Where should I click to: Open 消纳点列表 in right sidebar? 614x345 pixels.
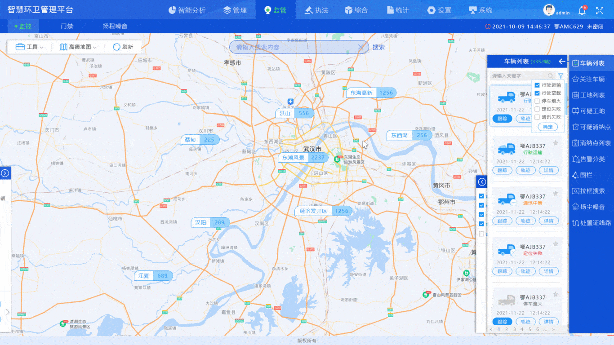coord(591,143)
